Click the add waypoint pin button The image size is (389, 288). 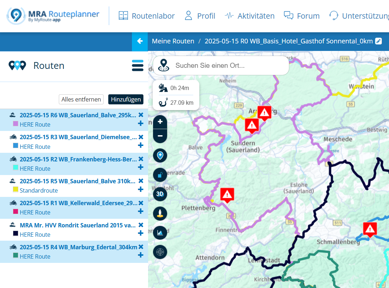(x=160, y=156)
